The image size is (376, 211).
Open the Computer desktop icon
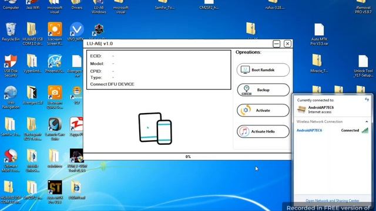point(11,5)
